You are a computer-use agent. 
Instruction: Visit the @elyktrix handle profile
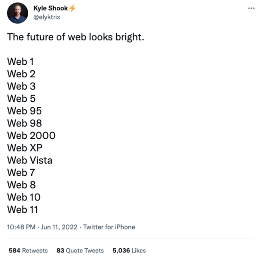point(47,17)
